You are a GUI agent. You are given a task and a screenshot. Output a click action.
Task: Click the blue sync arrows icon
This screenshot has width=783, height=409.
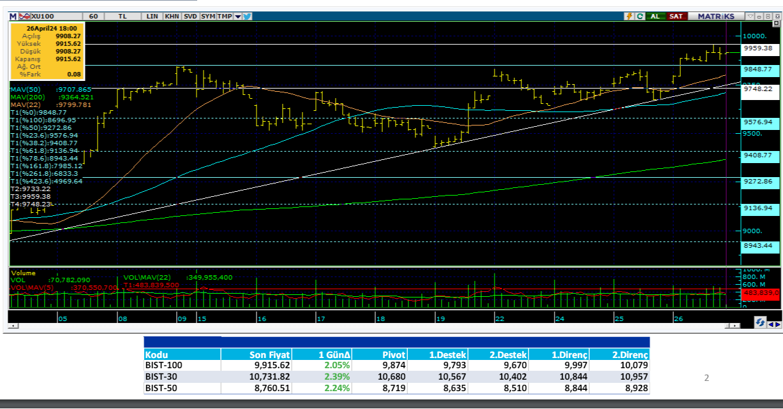[760, 324]
